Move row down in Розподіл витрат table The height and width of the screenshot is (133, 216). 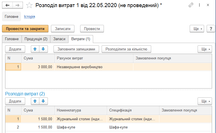tap(43, 101)
